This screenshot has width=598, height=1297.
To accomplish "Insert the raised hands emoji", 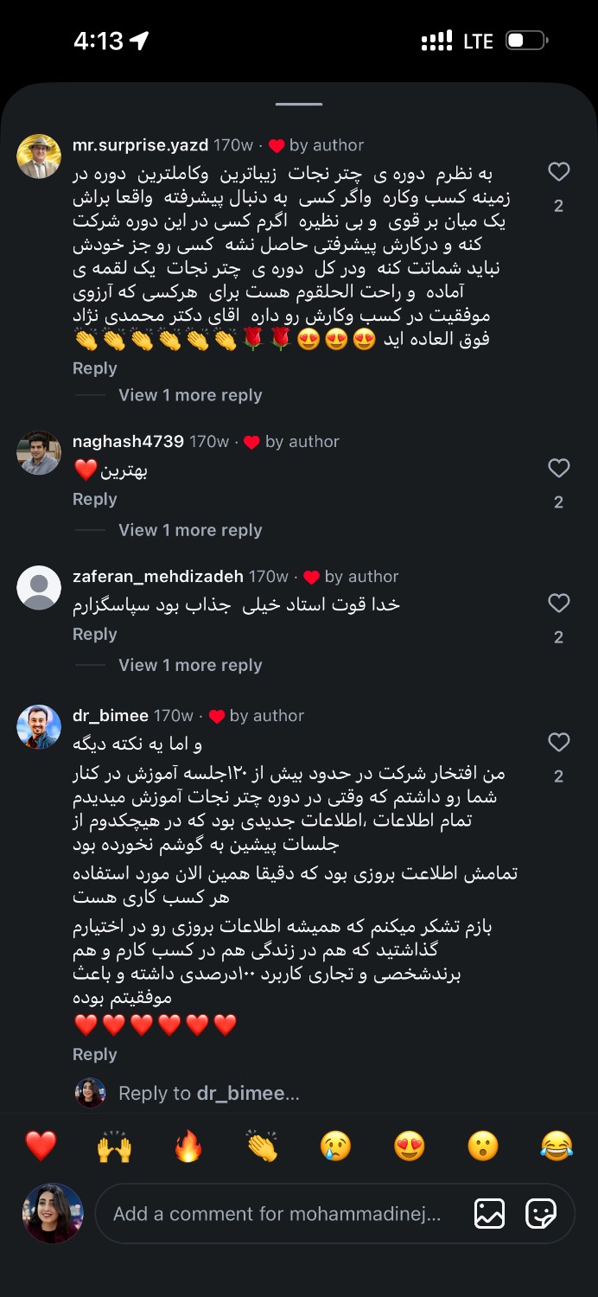I will click(114, 1147).
